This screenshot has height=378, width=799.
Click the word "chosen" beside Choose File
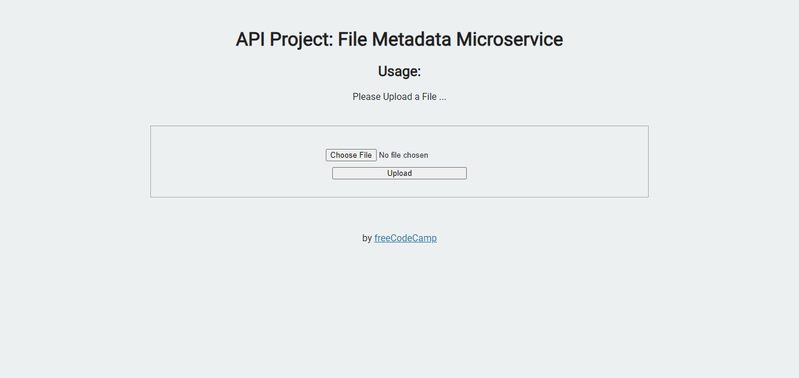click(416, 155)
